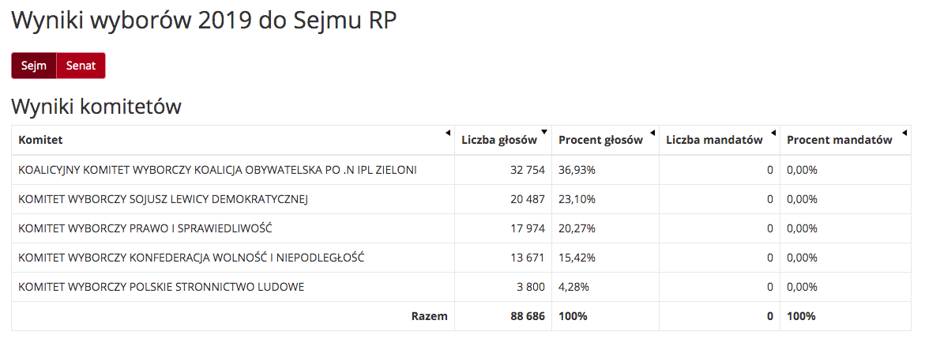The width and height of the screenshot is (925, 343).
Task: Select the Polskie Stronnictwo Ludowe committee name
Action: click(161, 287)
